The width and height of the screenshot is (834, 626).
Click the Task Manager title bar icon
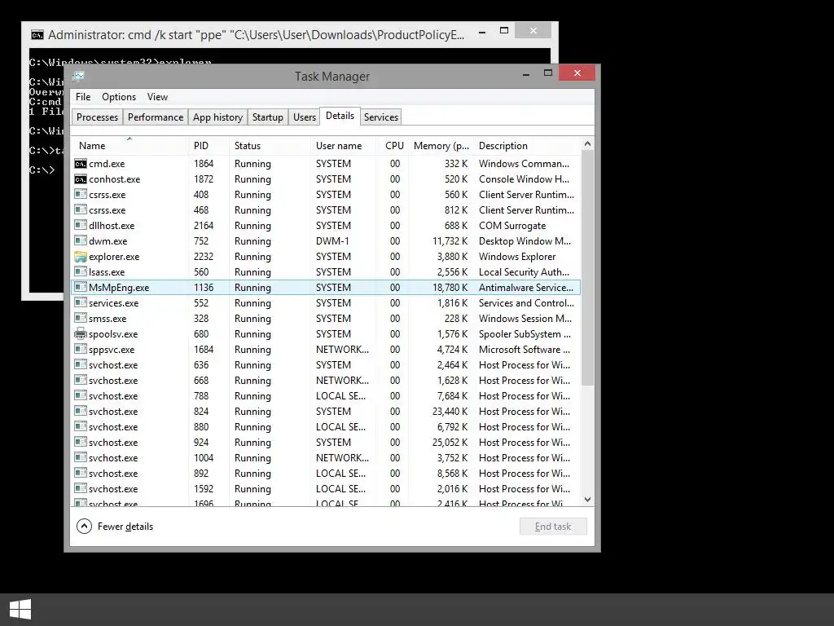click(79, 77)
